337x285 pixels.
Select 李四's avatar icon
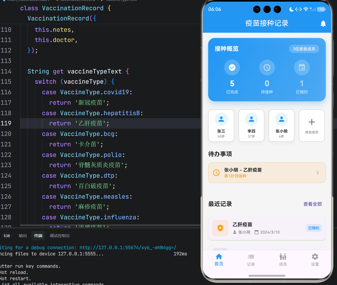252,119
